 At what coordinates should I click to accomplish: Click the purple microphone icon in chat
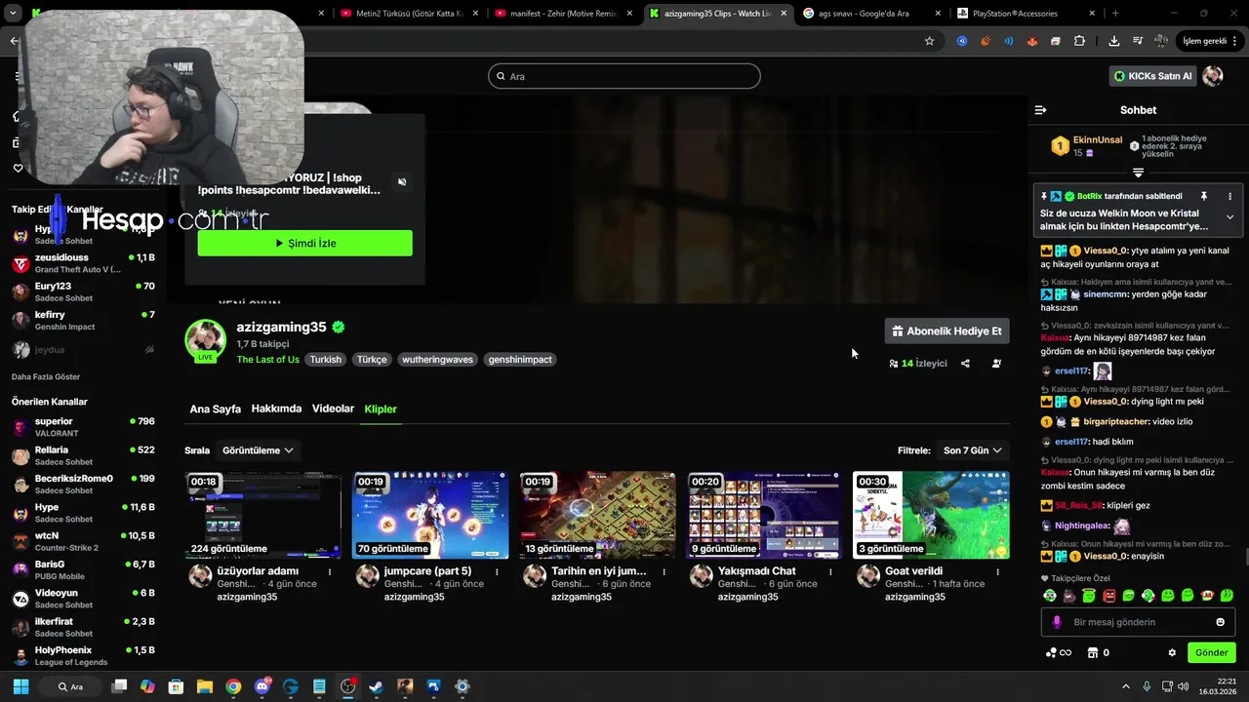point(1057,622)
